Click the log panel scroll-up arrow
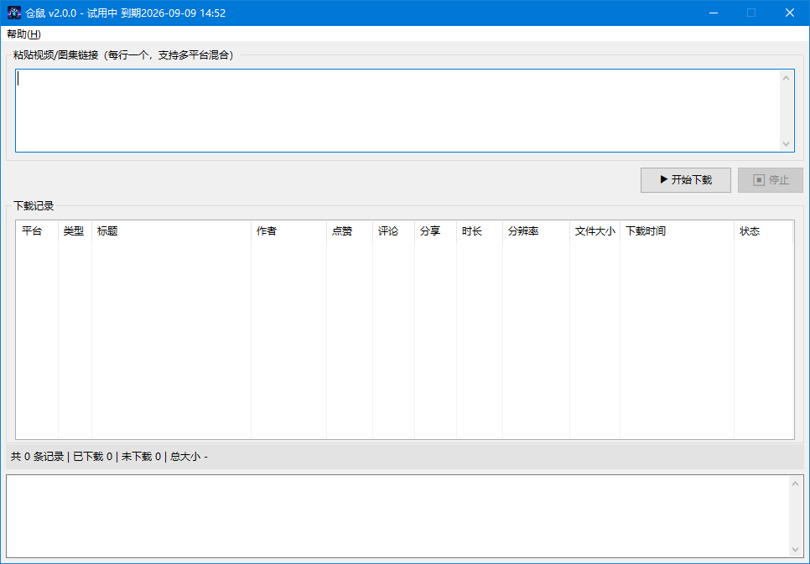This screenshot has width=810, height=564. click(x=795, y=484)
